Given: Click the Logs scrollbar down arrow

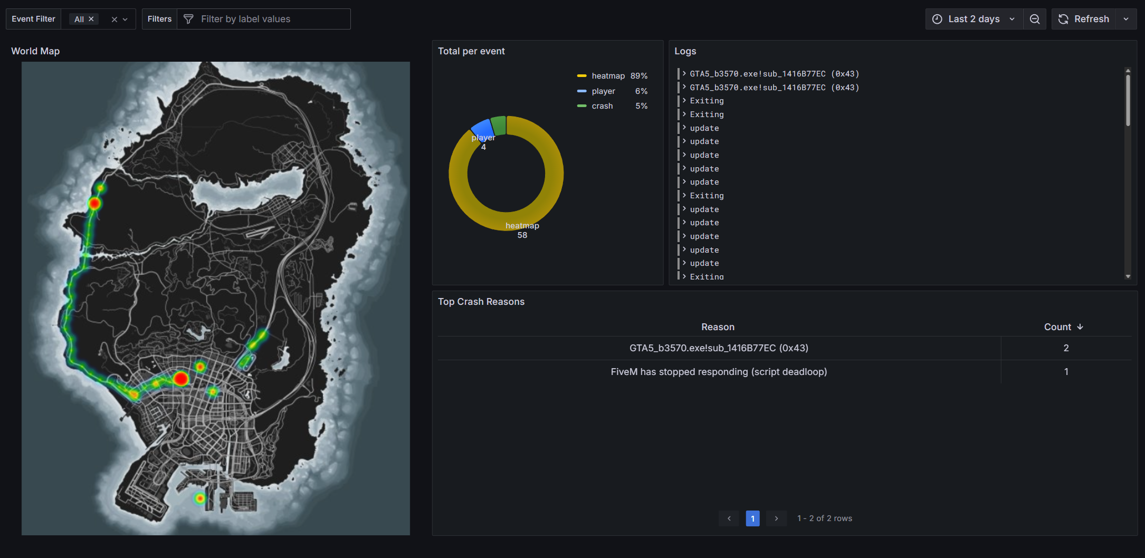Looking at the screenshot, I should 1128,276.
